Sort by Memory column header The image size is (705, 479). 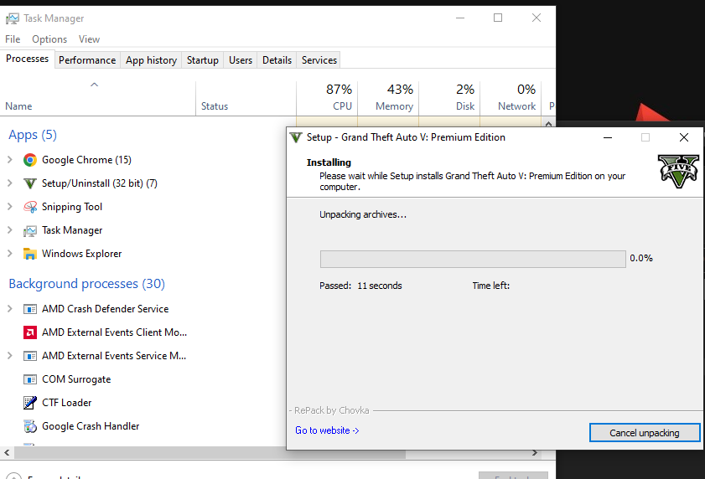point(388,98)
